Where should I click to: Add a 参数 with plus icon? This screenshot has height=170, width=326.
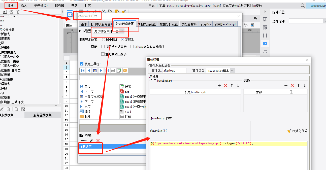(x=286, y=85)
